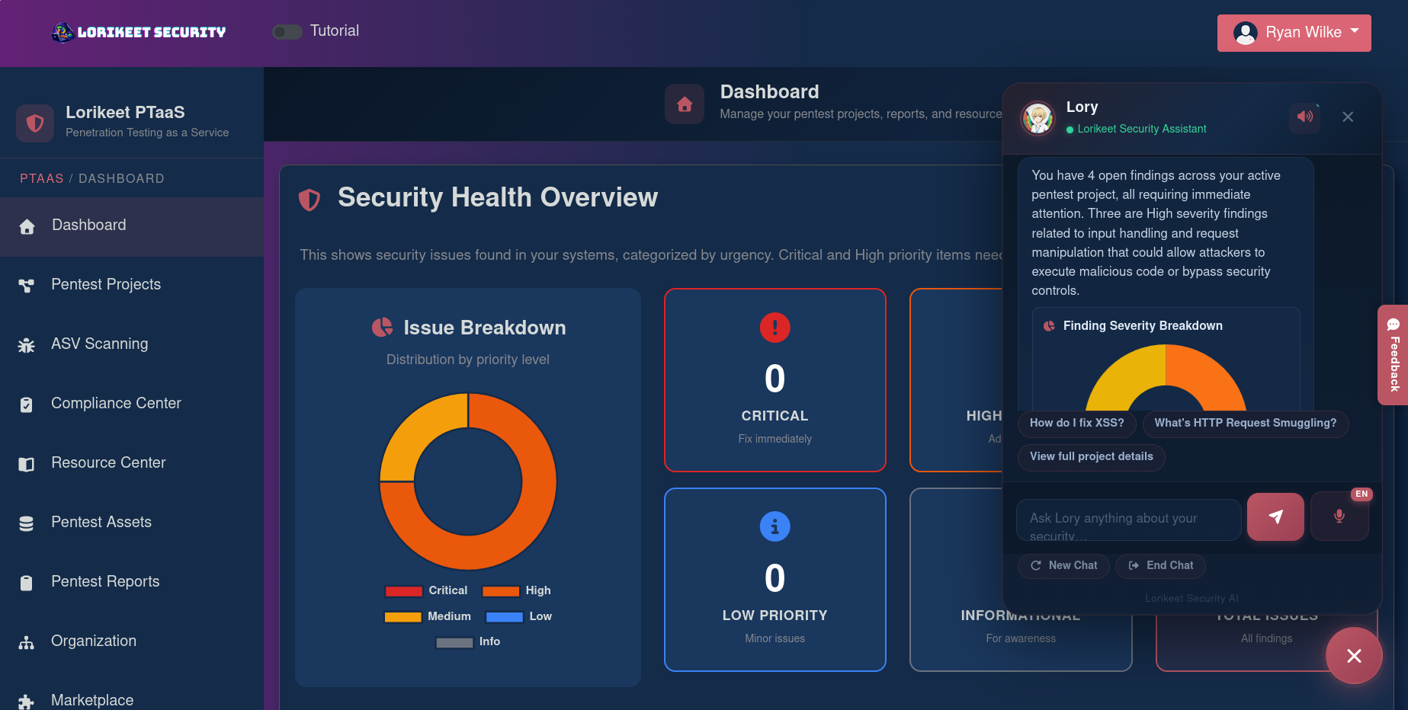The width and height of the screenshot is (1408, 710).
Task: Select the 'How do I fix XSS?' suggestion
Action: [x=1076, y=423]
